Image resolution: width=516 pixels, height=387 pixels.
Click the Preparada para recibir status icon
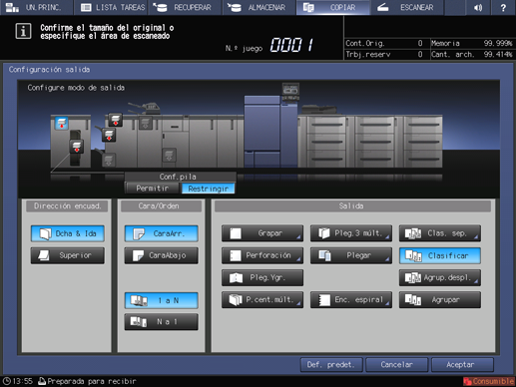tap(42, 381)
